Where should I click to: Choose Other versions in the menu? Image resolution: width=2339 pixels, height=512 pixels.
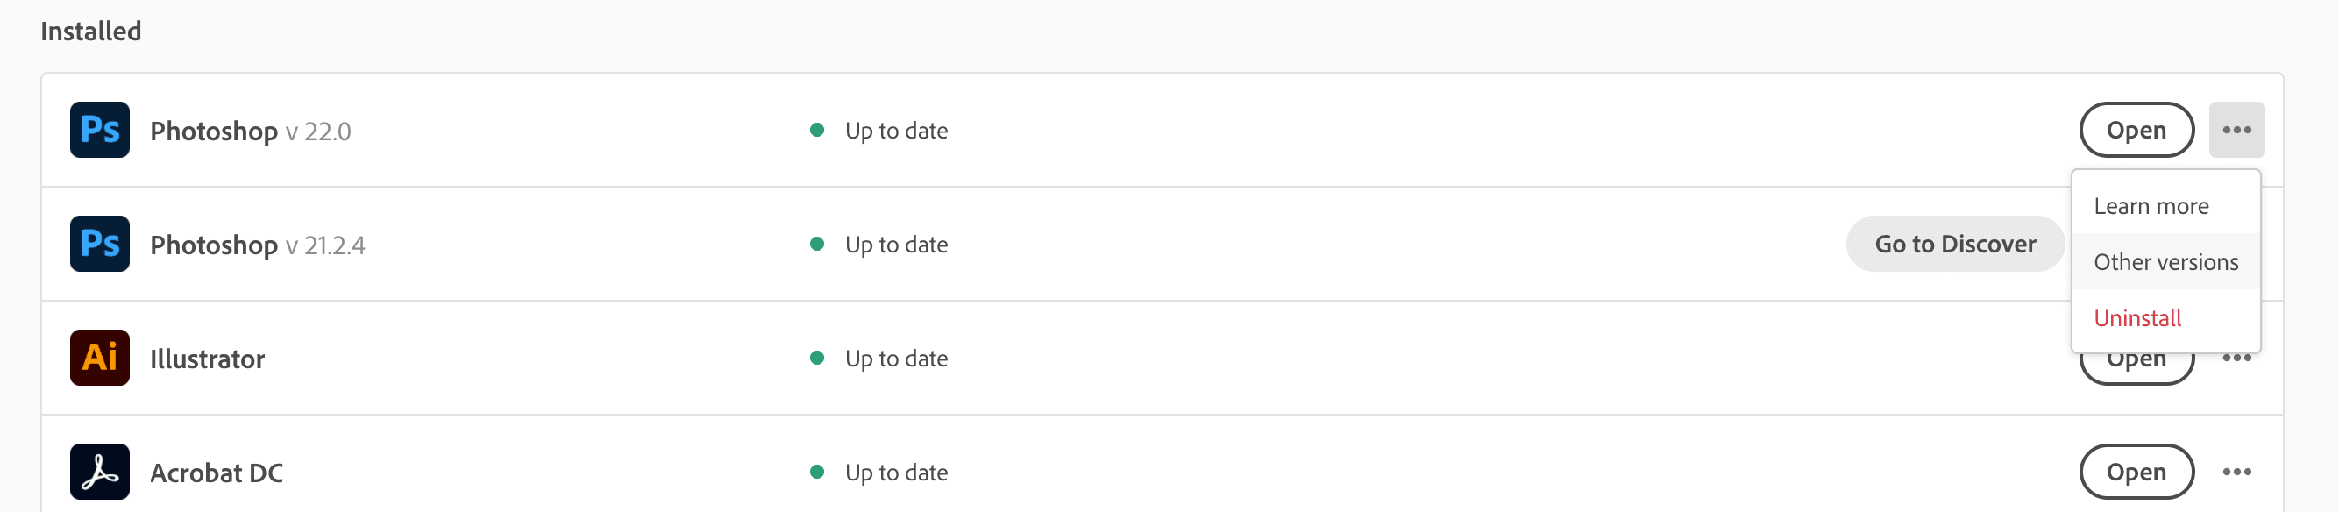click(2165, 262)
